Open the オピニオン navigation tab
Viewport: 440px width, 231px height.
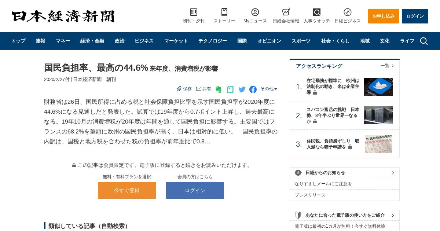coord(269,41)
